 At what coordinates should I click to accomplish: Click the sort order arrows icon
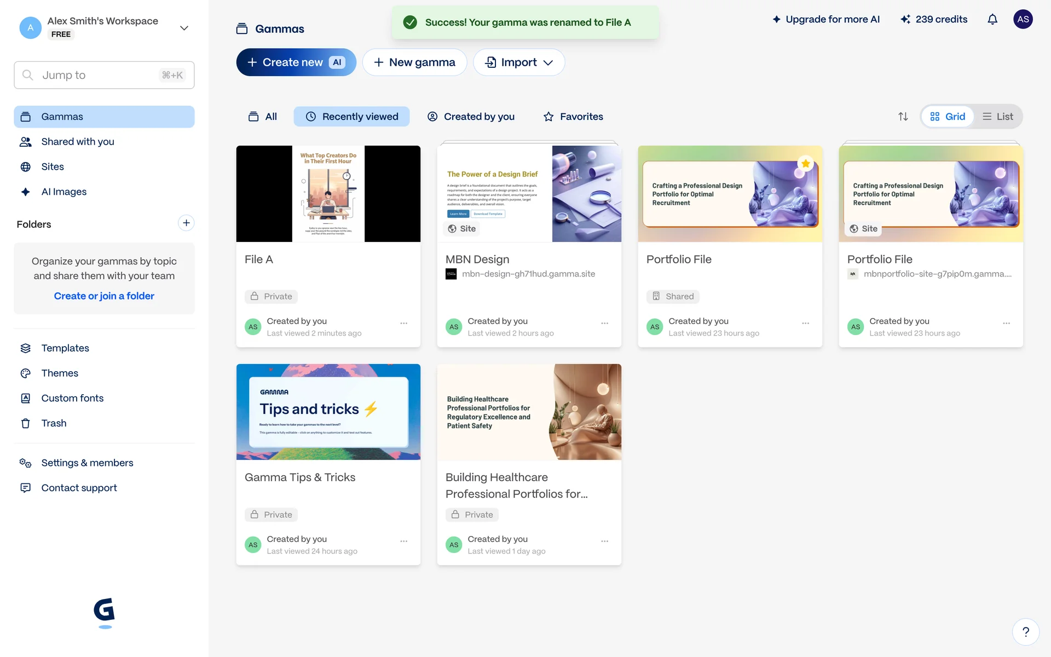click(x=903, y=117)
